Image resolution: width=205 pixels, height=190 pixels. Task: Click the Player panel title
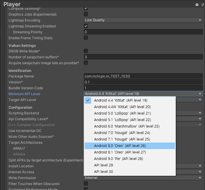12,4
